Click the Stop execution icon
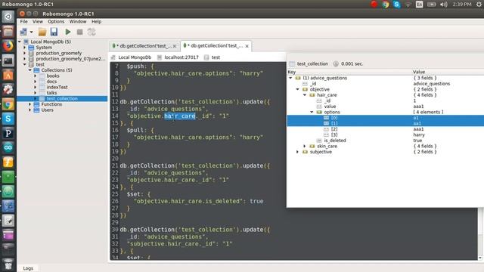This screenshot has height=272, width=484. pos(79,32)
